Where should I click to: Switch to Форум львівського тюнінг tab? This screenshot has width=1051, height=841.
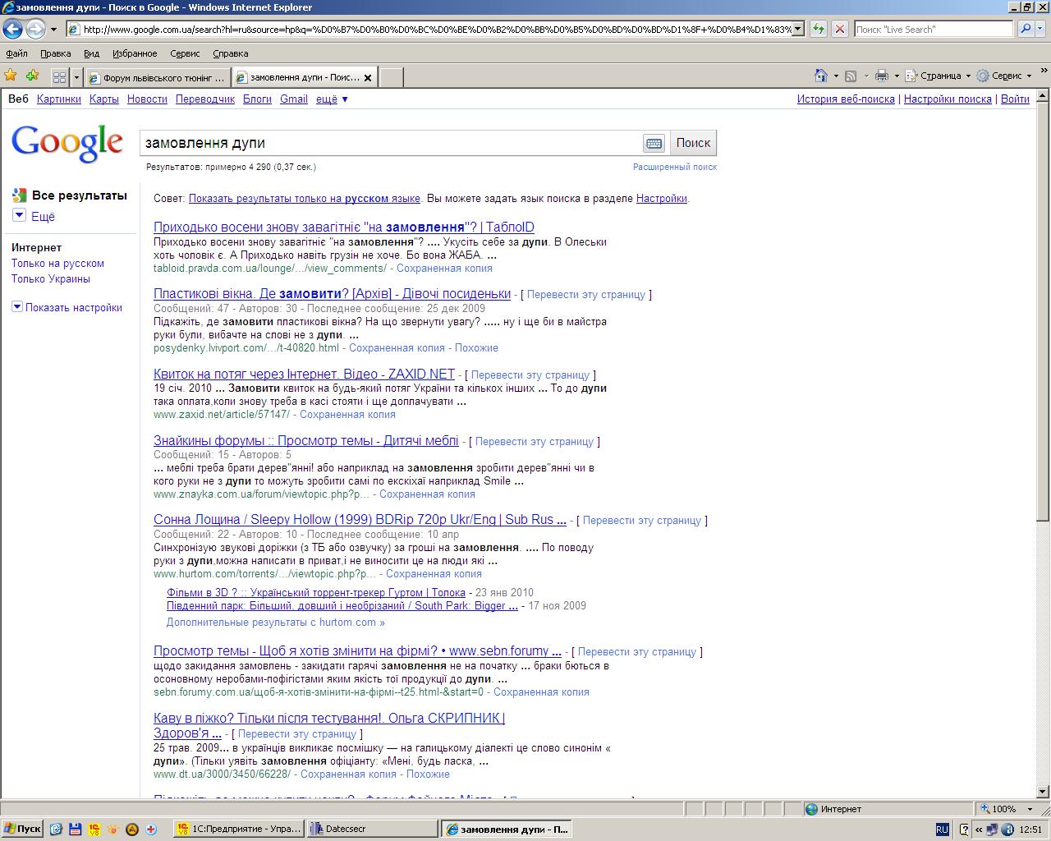click(x=158, y=78)
